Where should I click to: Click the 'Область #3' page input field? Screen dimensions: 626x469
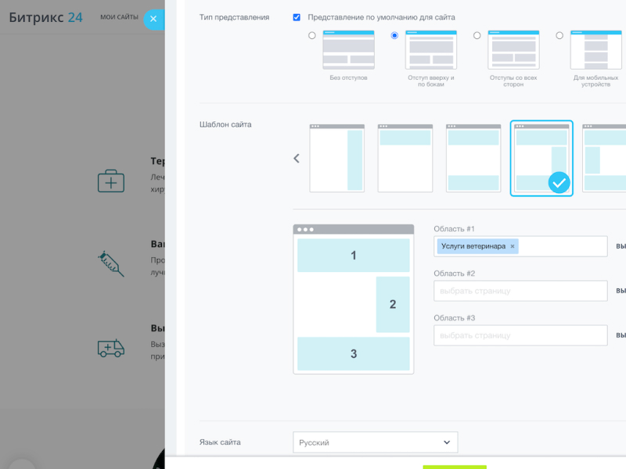pos(520,335)
